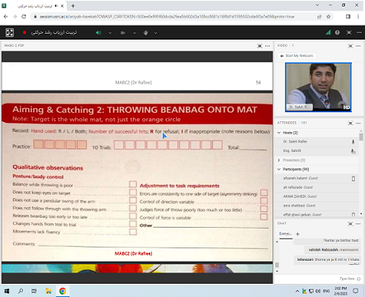Click the chat message input field

point(316,279)
